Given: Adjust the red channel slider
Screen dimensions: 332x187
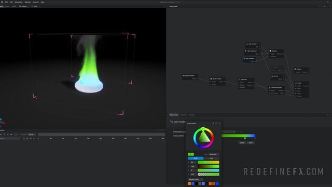Looking at the screenshot, I should coord(209,163).
